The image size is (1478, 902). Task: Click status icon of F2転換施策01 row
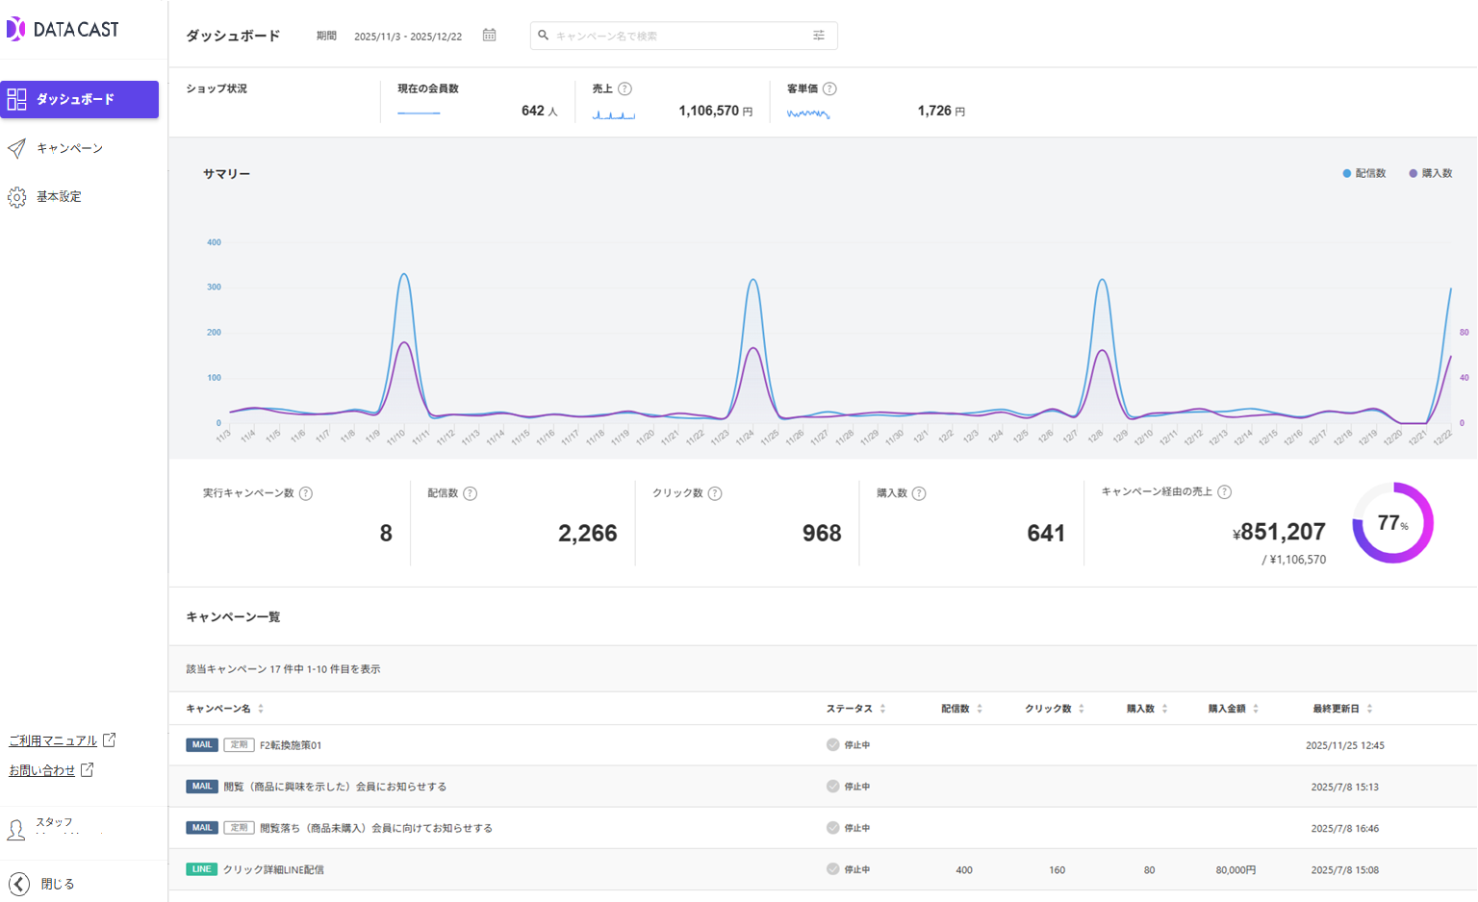pos(832,745)
